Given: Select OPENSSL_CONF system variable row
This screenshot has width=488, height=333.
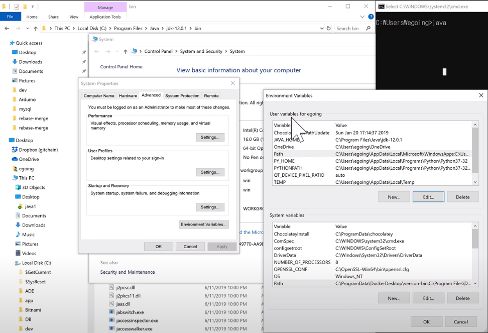Looking at the screenshot, I should [372, 270].
